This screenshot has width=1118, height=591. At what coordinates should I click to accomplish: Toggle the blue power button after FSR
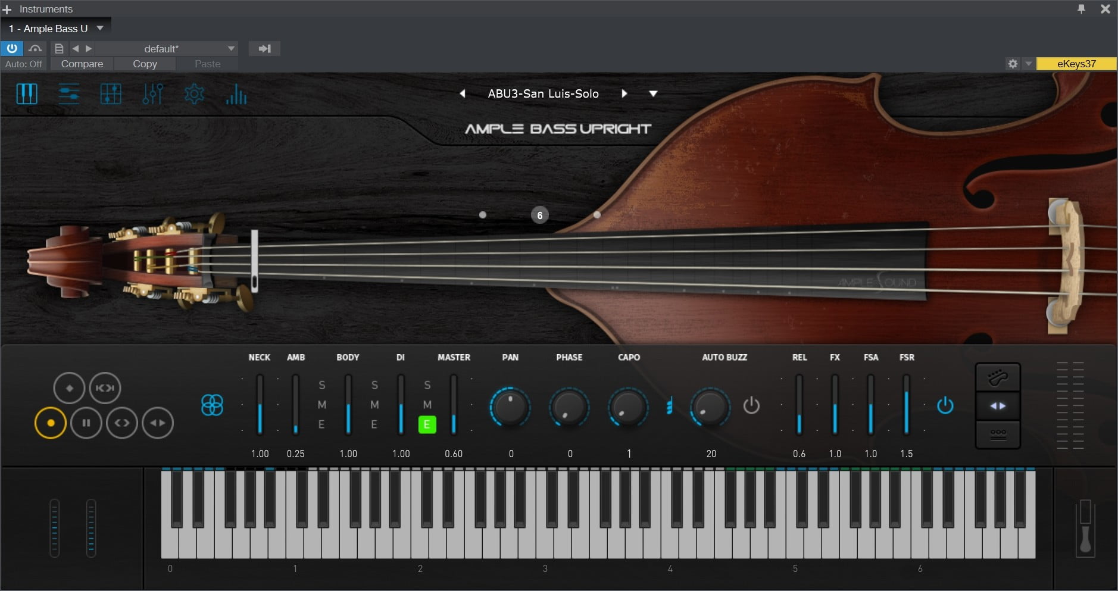945,405
